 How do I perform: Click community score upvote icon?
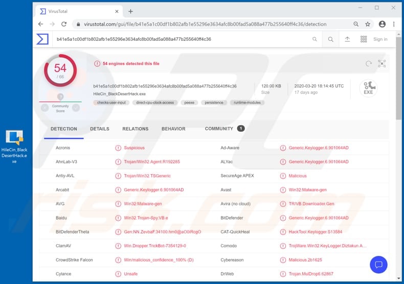(x=76, y=108)
